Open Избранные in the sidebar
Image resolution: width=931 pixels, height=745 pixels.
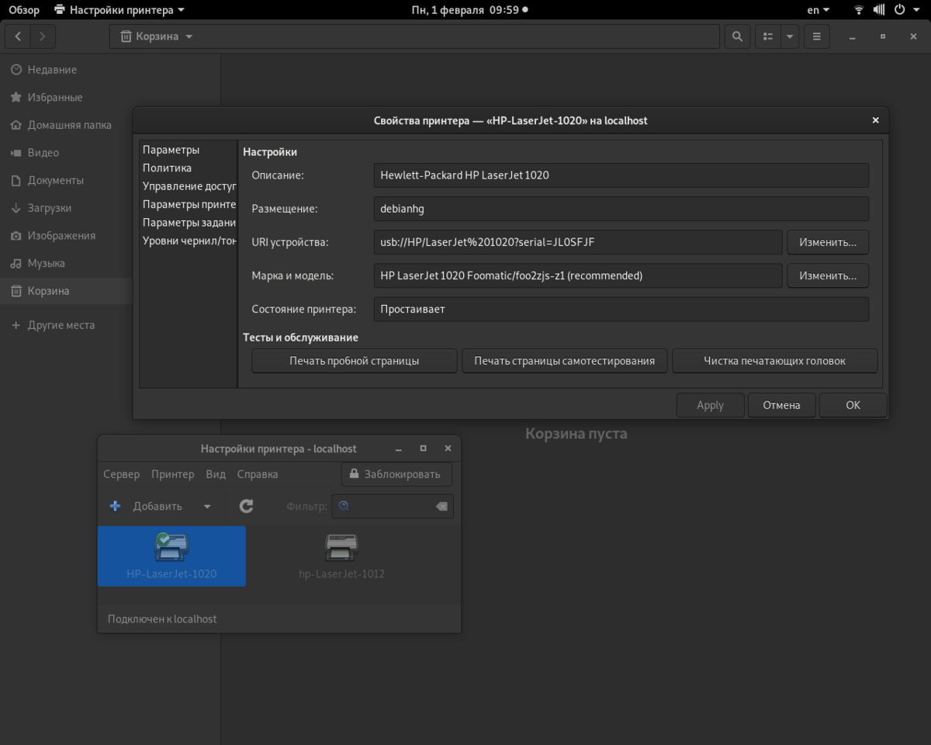point(110,98)
